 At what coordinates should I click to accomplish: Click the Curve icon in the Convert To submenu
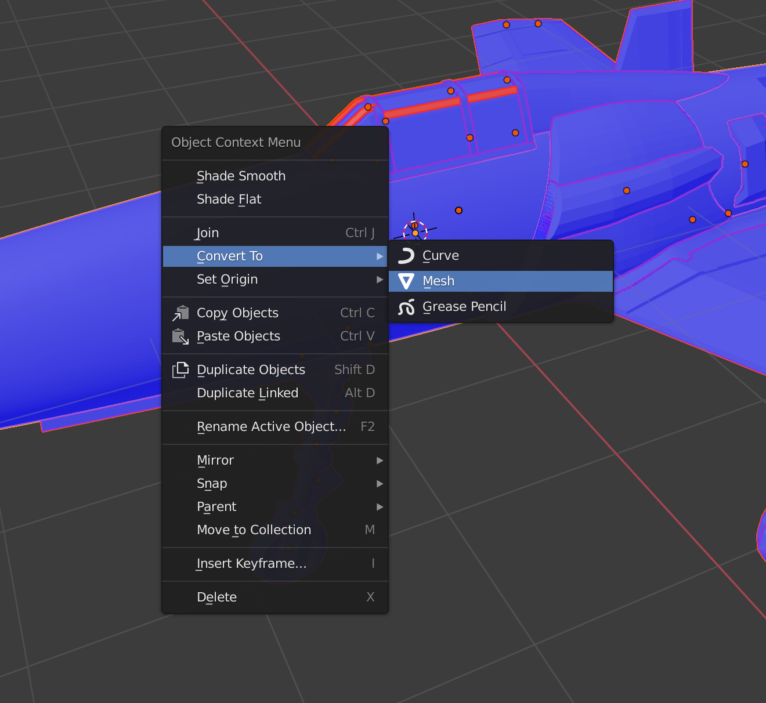(406, 255)
